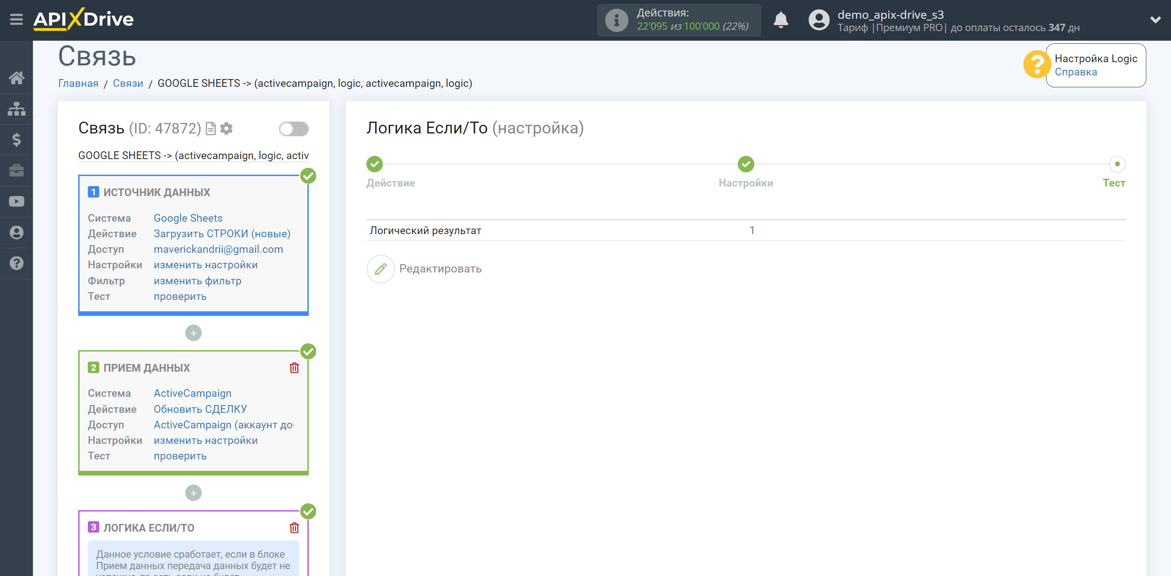Go to Настройки step
This screenshot has width=1171, height=576.
tap(746, 164)
